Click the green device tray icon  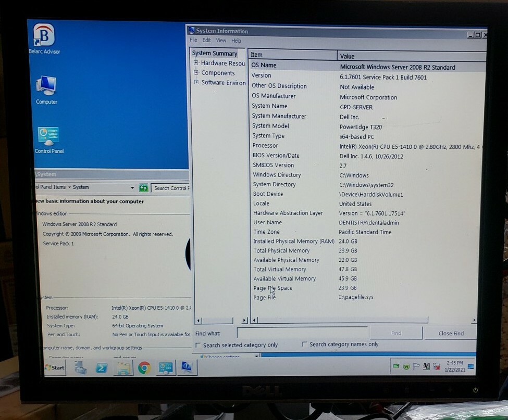pyautogui.click(x=396, y=366)
